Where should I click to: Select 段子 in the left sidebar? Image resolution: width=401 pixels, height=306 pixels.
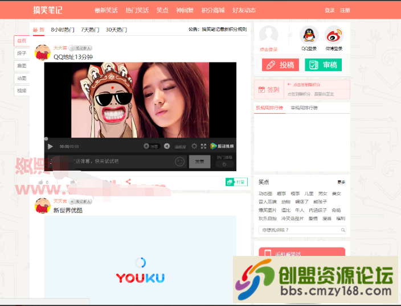(22, 53)
